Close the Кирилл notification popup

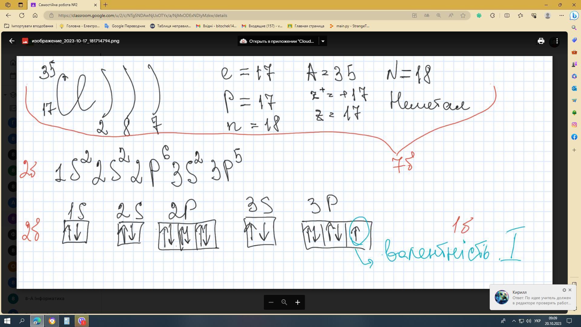point(570,290)
